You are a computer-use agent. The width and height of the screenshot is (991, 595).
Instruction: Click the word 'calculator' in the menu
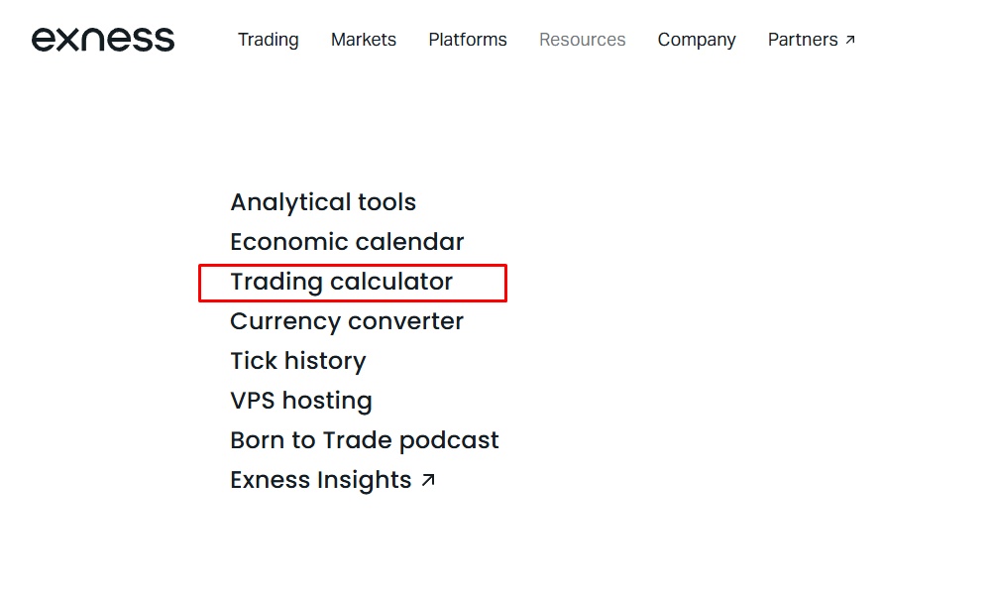pyautogui.click(x=391, y=282)
